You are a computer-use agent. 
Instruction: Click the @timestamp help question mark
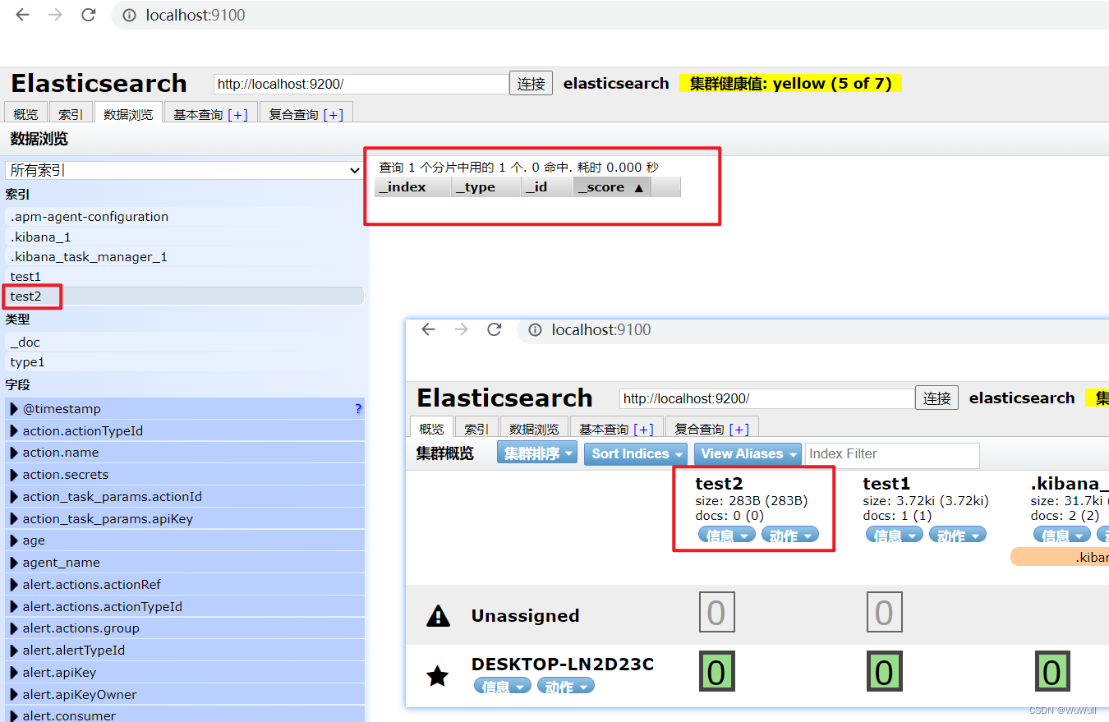point(358,408)
